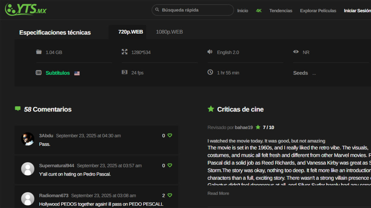Open Supernatural944's default avatar
This screenshot has height=208, width=371.
point(28,169)
